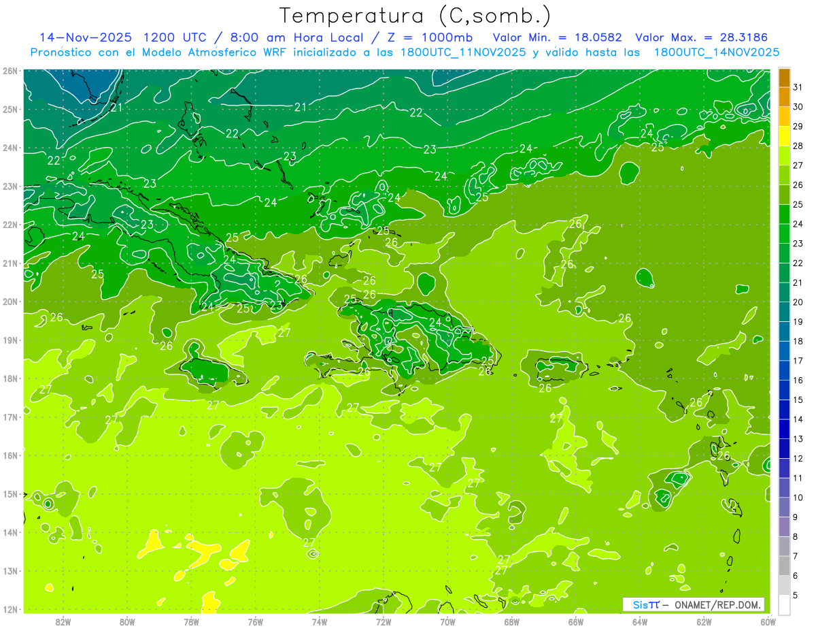Click the blue swatch between 16 and 17
Image resolution: width=816 pixels, height=631 pixels.
pos(784,370)
